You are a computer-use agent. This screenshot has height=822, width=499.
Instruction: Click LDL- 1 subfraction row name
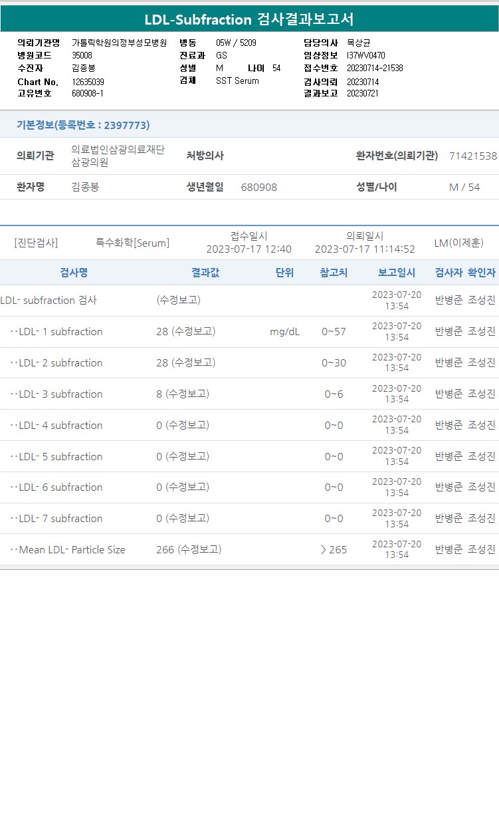click(x=56, y=331)
